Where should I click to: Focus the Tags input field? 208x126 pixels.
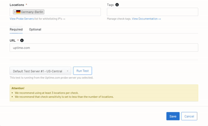153,12
